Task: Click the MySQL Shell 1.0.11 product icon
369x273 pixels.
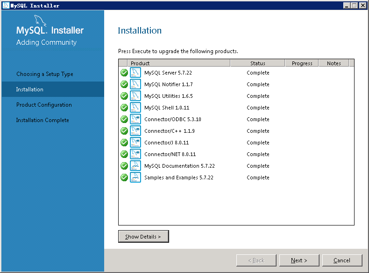Action: coord(135,108)
